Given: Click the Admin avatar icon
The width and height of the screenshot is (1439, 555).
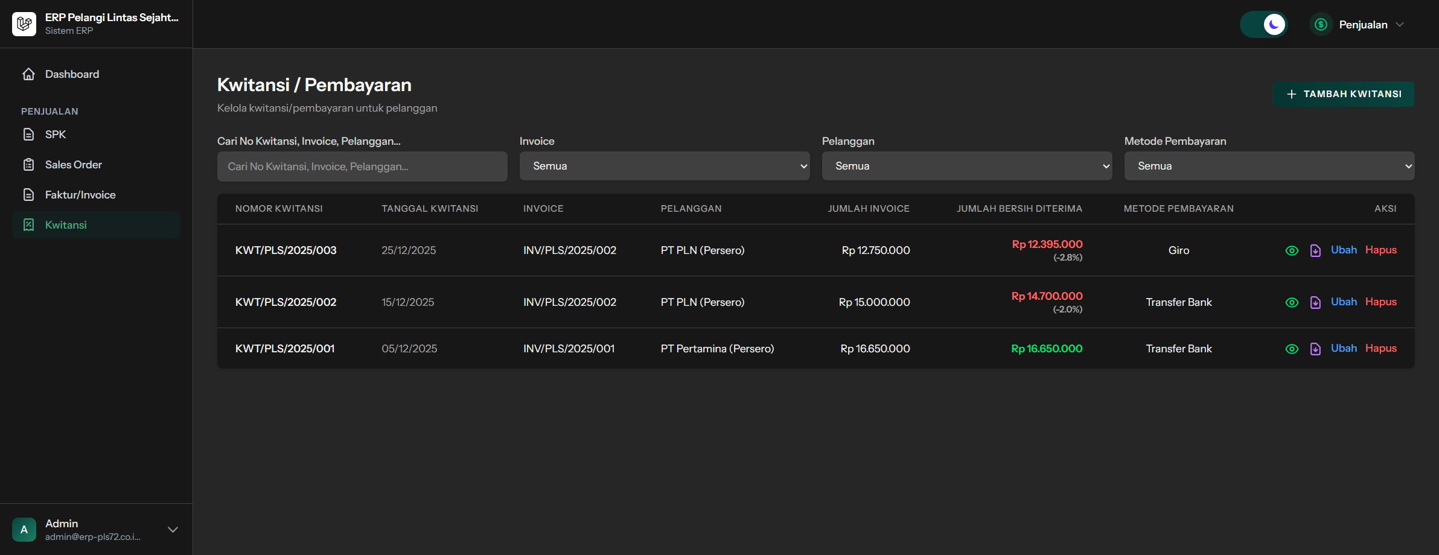Looking at the screenshot, I should tap(24, 530).
